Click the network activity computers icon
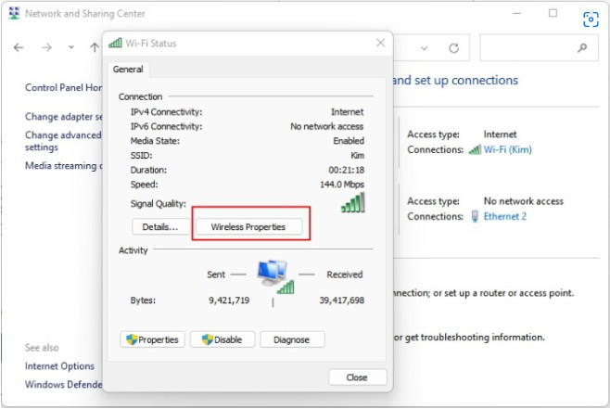This screenshot has height=409, width=610. pyautogui.click(x=274, y=277)
